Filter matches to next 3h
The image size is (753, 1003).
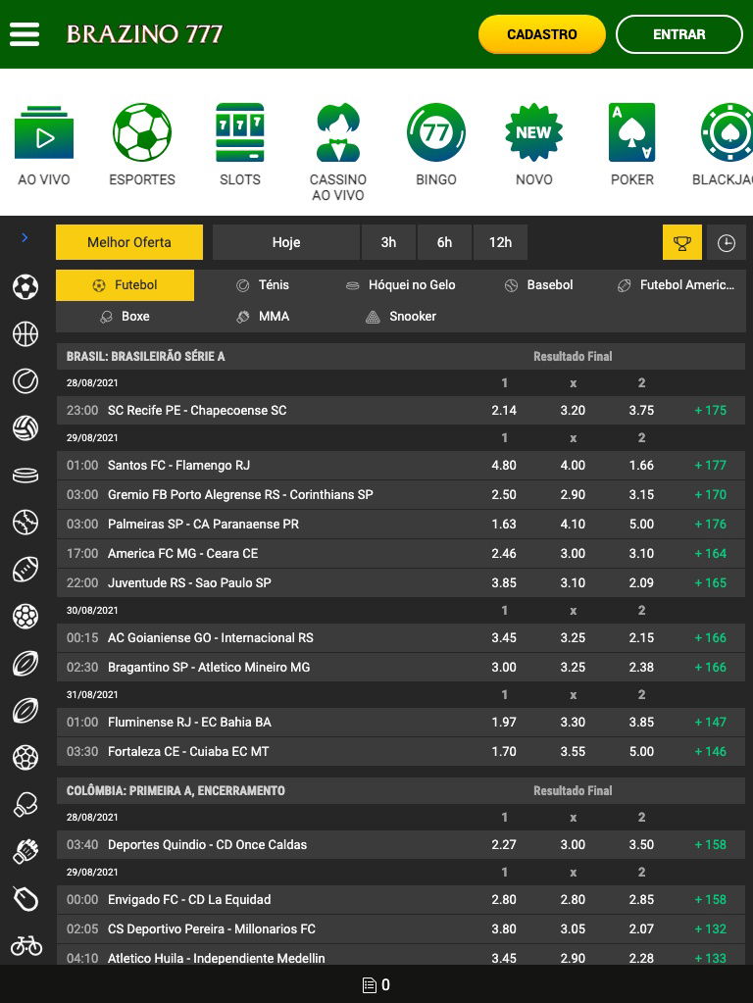coord(389,242)
